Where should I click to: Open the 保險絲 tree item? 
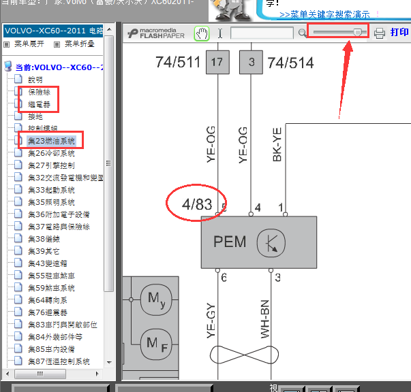click(39, 92)
